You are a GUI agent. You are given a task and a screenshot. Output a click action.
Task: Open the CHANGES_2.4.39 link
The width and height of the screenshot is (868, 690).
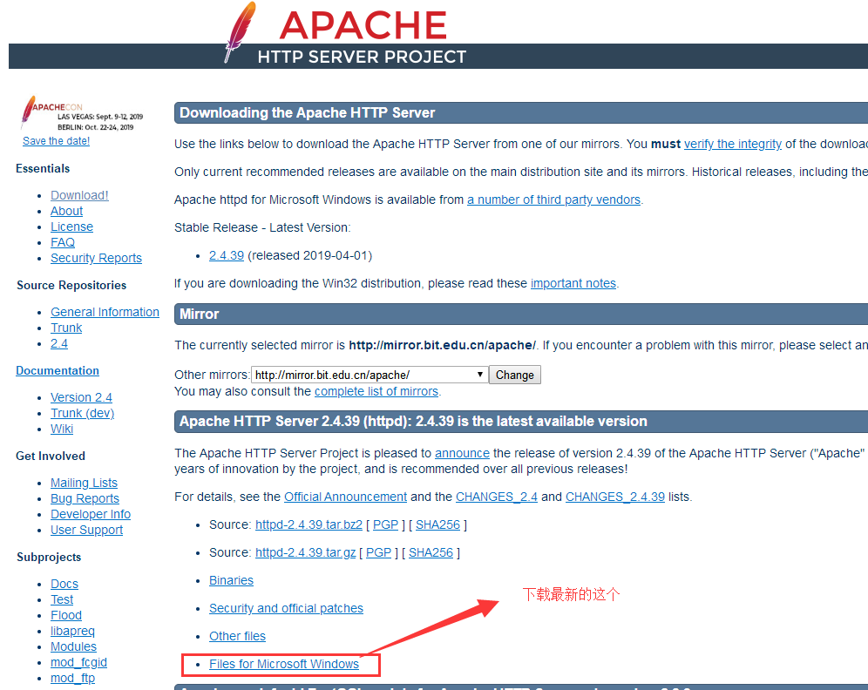tap(615, 497)
